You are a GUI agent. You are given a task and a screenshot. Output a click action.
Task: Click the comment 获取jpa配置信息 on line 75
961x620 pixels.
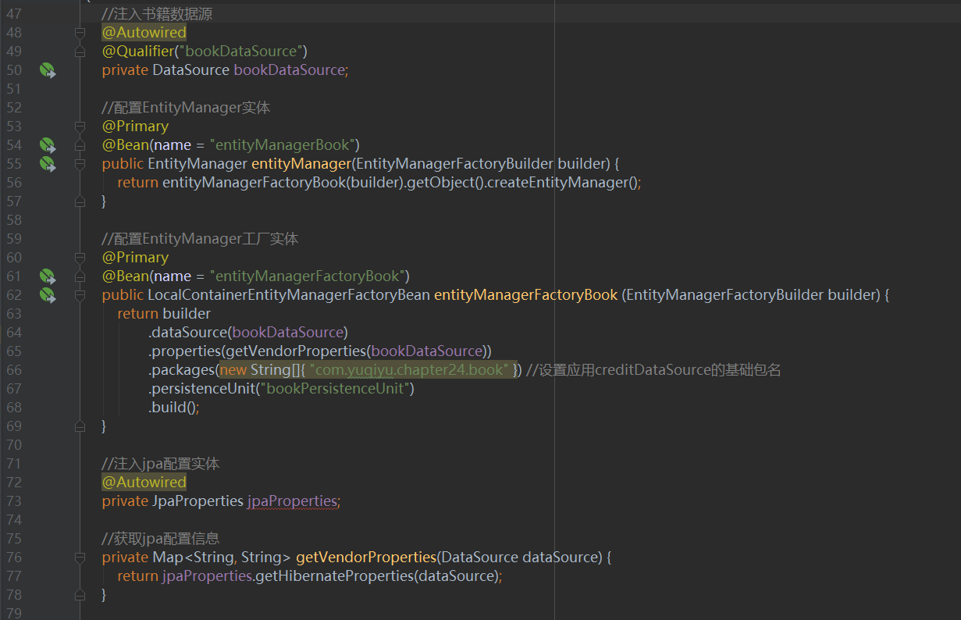pyautogui.click(x=161, y=539)
